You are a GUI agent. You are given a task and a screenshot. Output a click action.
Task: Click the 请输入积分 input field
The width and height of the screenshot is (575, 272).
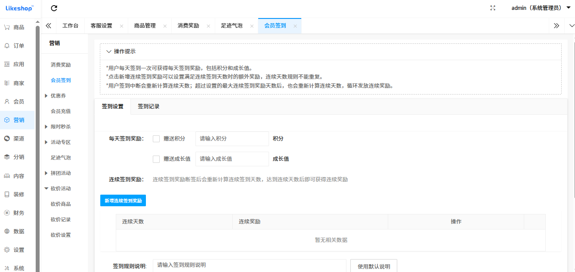pyautogui.click(x=232, y=138)
